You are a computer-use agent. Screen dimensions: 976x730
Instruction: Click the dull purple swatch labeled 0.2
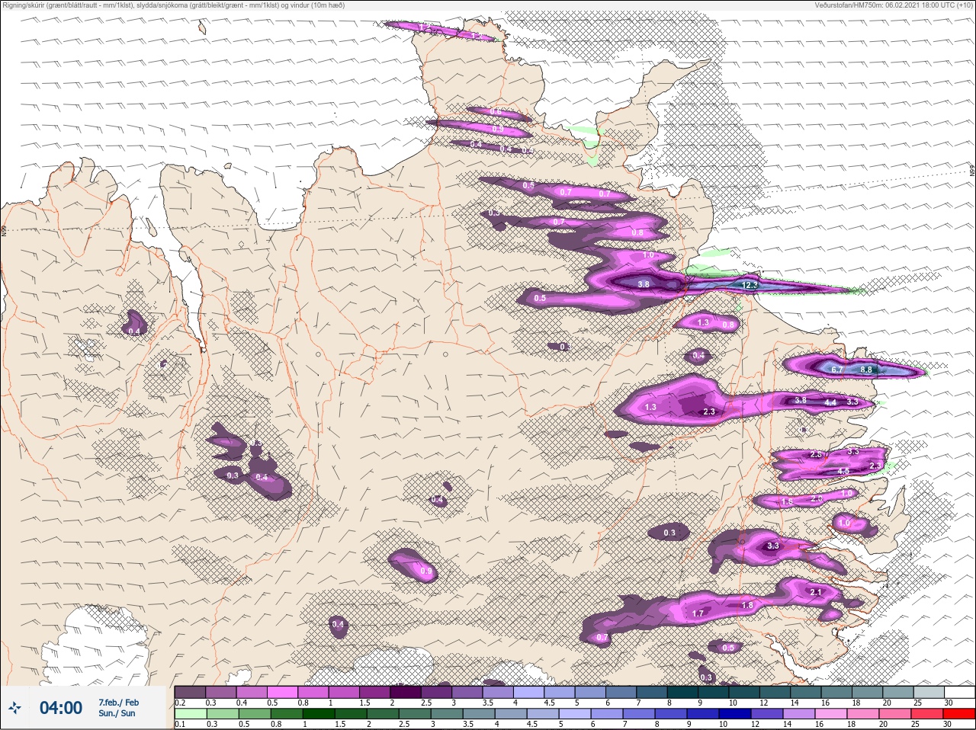click(191, 692)
